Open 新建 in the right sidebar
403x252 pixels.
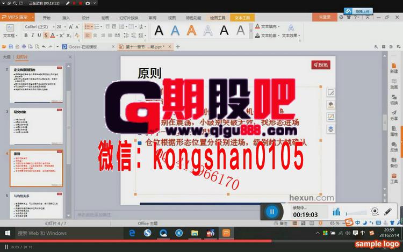coord(394,68)
